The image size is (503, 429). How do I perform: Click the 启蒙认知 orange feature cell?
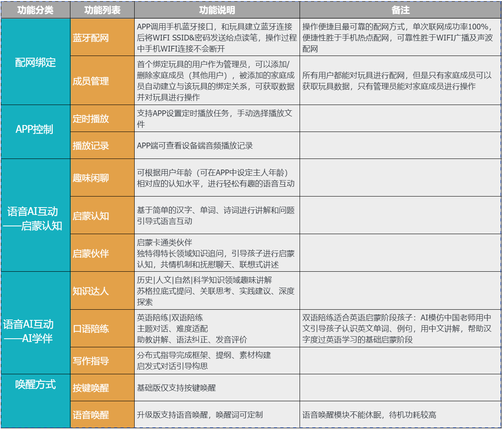[x=102, y=215]
